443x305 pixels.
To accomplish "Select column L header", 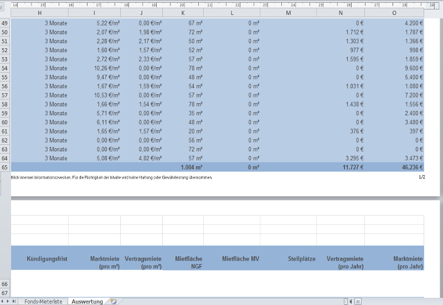I will pyautogui.click(x=231, y=13).
